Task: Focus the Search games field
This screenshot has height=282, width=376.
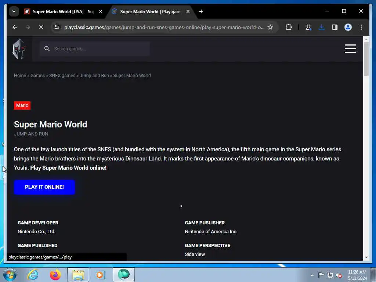Action: point(95,49)
